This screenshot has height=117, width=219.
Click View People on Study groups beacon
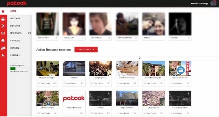point(44,83)
